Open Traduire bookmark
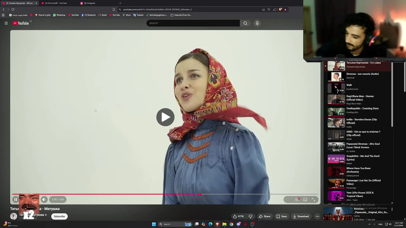The height and width of the screenshot is (228, 406). pos(138,15)
